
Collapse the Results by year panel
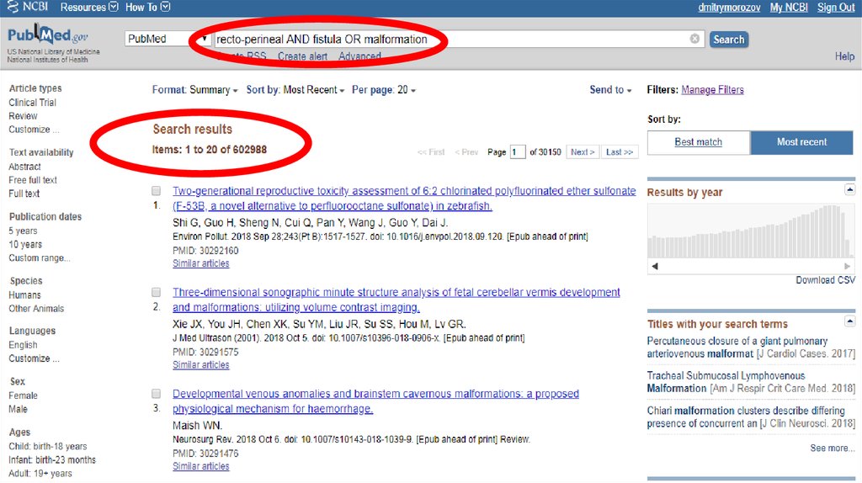[x=849, y=190]
